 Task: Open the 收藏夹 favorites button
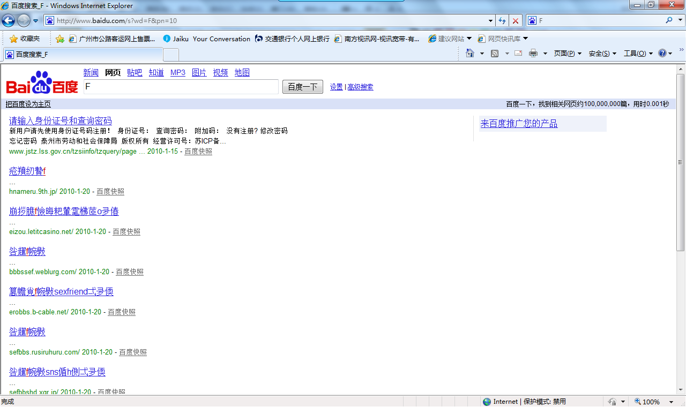click(x=25, y=39)
